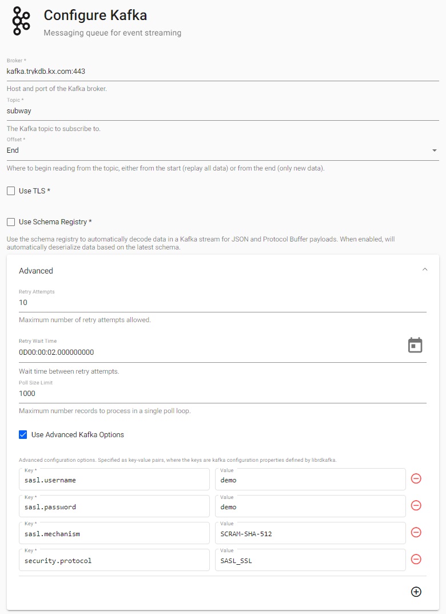Uncheck Use Advanced Kafka Options
446x614 pixels.
23,435
